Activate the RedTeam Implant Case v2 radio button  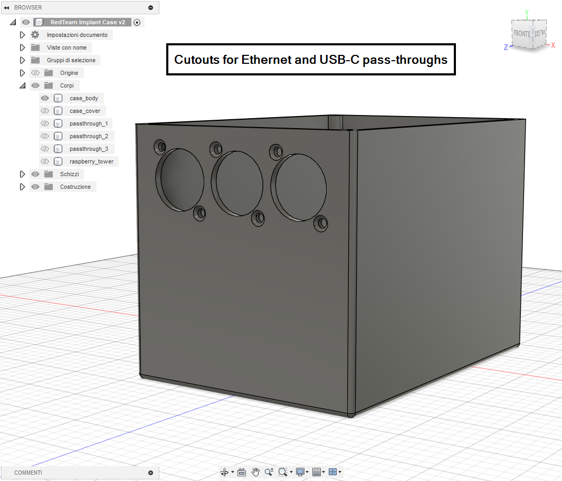click(x=137, y=22)
